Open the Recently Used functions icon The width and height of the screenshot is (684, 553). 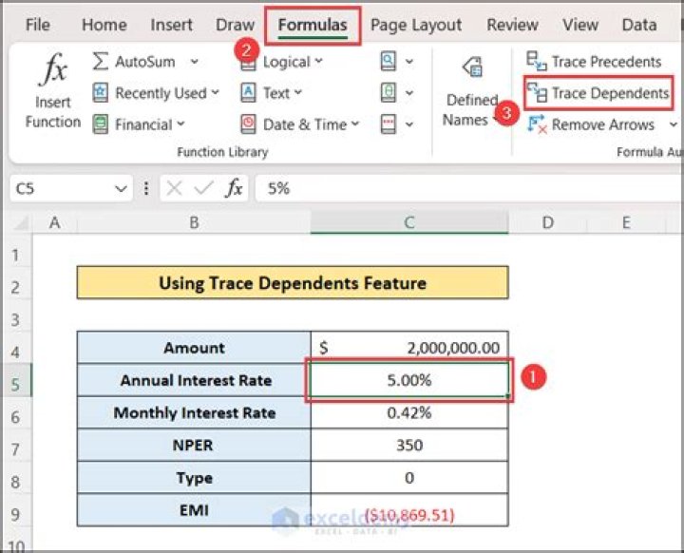(x=101, y=93)
